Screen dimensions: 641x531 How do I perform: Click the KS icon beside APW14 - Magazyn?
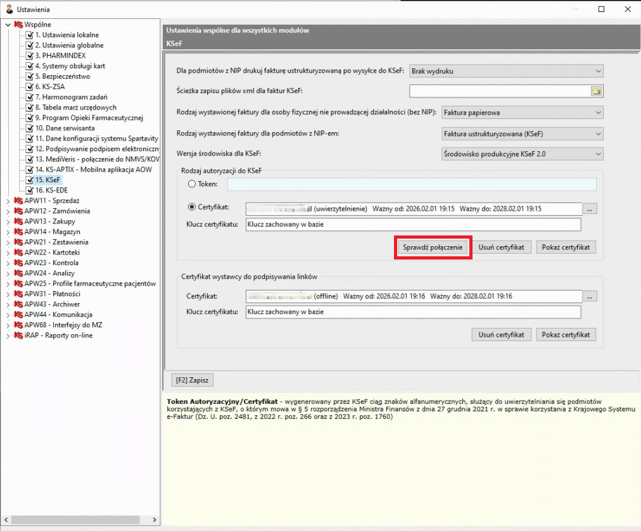coord(18,232)
